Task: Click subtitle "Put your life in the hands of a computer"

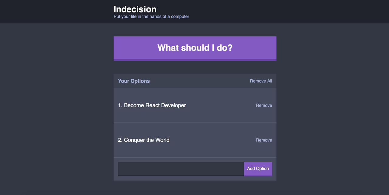Action: (151, 16)
